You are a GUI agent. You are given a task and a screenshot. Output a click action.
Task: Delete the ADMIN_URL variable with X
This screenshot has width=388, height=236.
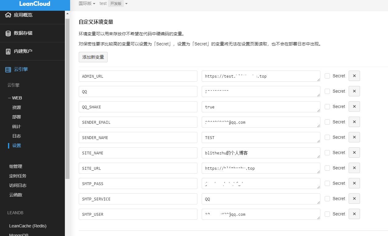tap(354, 76)
